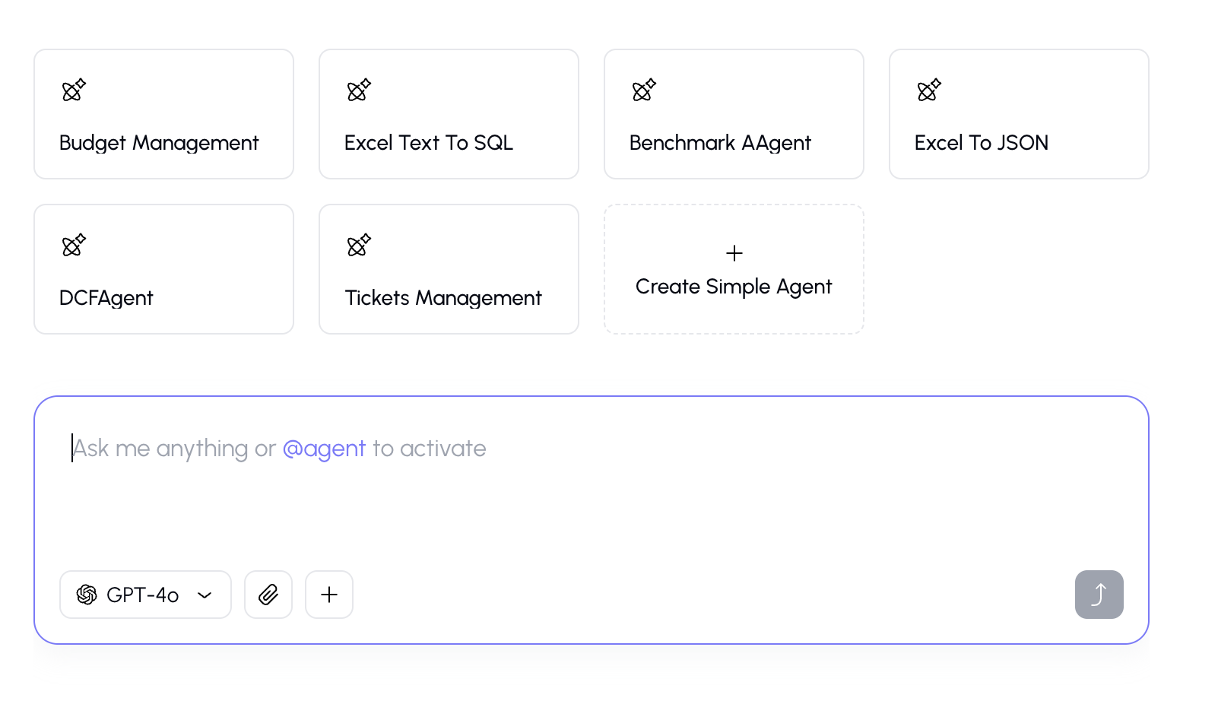Expand the chevron next to GPT-4o
The width and height of the screenshot is (1218, 701).
click(x=205, y=595)
